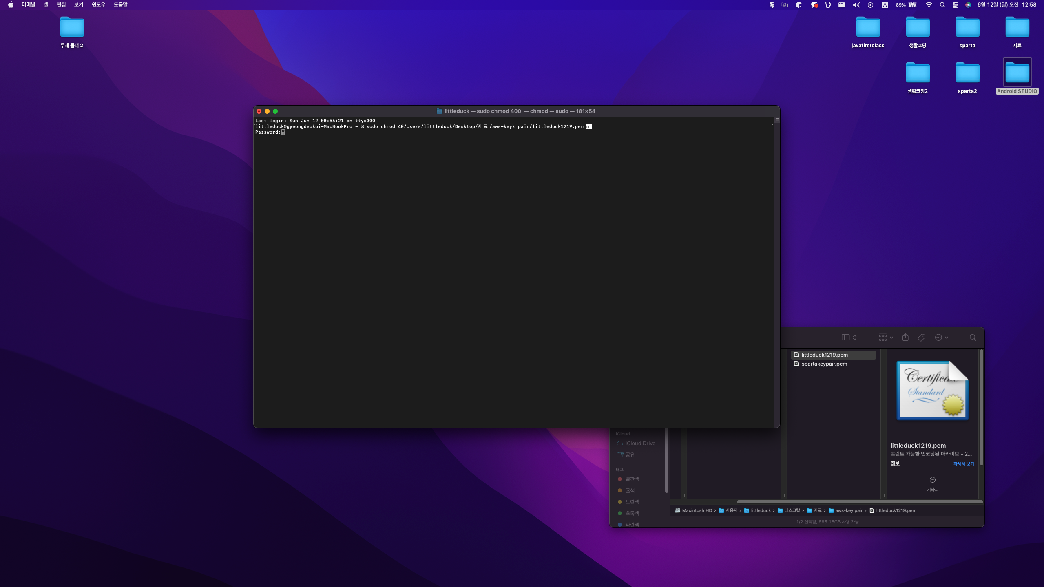Select the javafirstclass desktop folder
This screenshot has height=587, width=1044.
click(867, 32)
